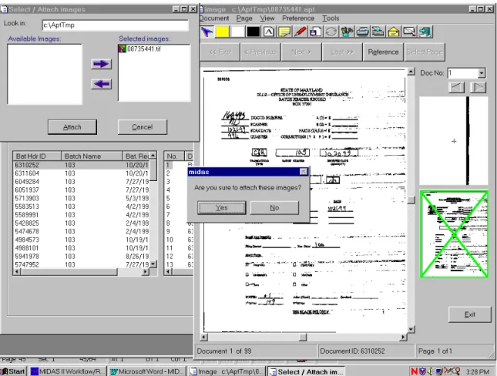This screenshot has width=497, height=376.
Task: Select document row number 10
Action: point(178,240)
